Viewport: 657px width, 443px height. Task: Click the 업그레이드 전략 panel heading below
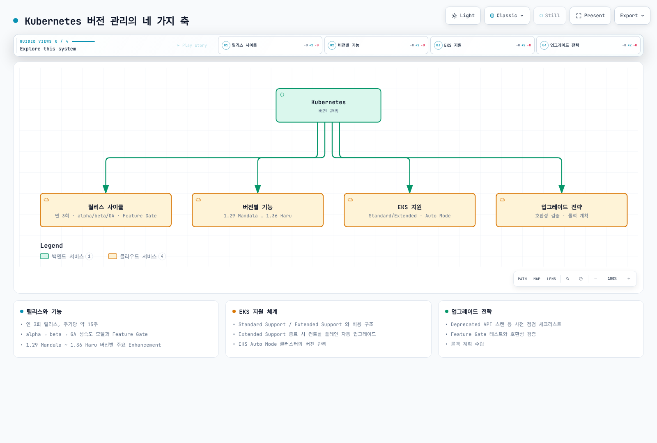click(x=471, y=312)
